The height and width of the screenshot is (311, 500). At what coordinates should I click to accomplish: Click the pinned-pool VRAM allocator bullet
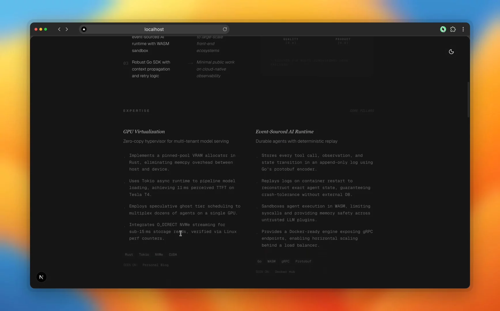pyautogui.click(x=182, y=162)
